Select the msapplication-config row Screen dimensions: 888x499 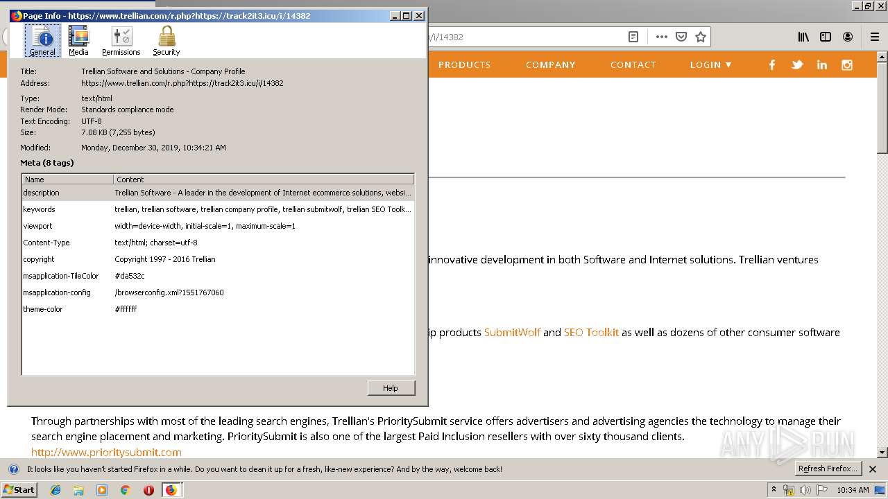[x=218, y=292]
